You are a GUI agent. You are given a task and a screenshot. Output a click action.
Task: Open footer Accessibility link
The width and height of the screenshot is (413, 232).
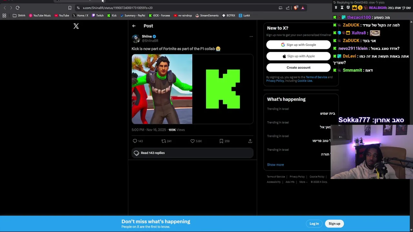click(x=274, y=182)
